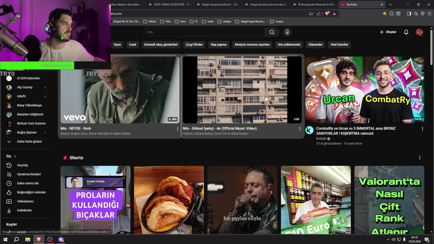Open the Müzik bookmarks folder
434x244 pixels.
(x=150, y=21)
